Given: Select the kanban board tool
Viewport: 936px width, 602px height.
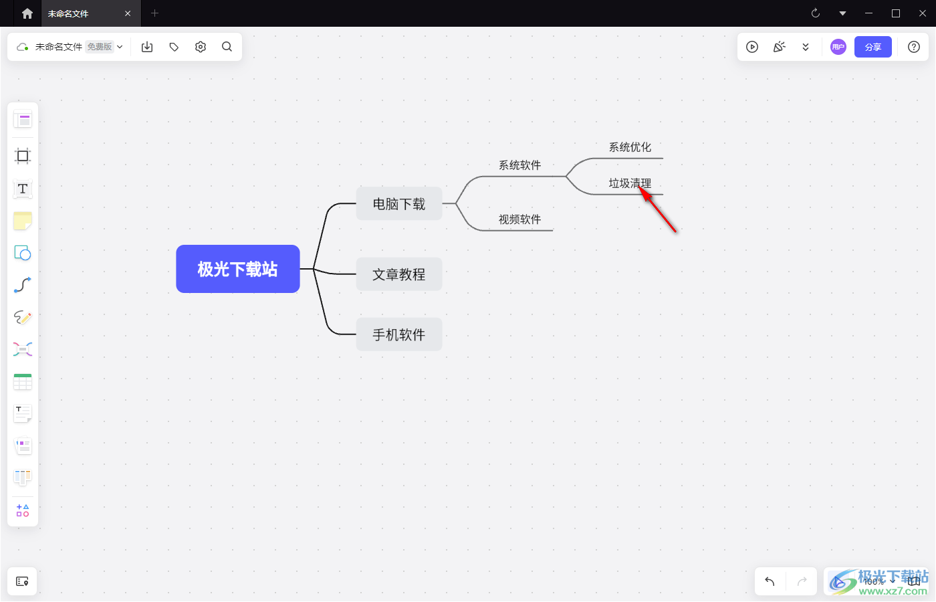Looking at the screenshot, I should tap(23, 478).
